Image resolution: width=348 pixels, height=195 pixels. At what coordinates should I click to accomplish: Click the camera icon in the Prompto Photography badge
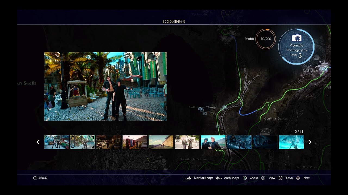(296, 38)
